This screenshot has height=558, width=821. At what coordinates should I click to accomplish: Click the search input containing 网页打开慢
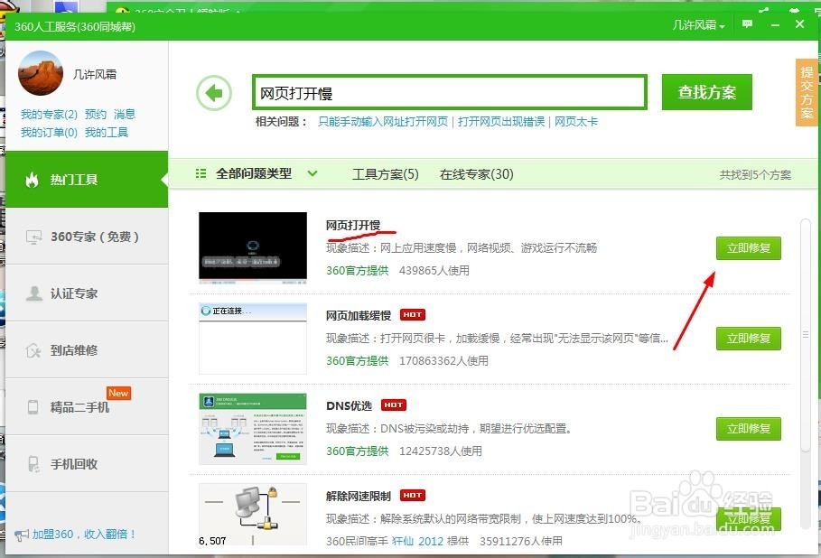pos(449,93)
